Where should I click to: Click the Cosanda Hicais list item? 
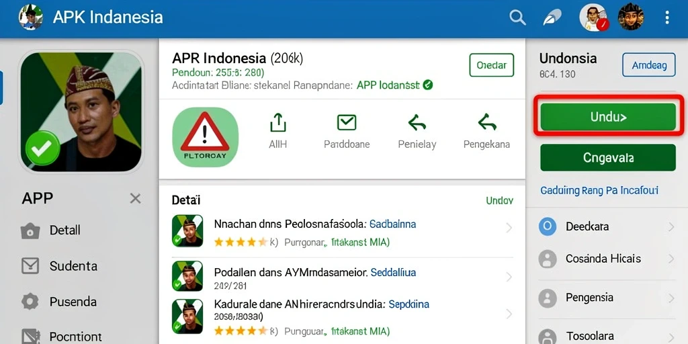click(x=607, y=259)
